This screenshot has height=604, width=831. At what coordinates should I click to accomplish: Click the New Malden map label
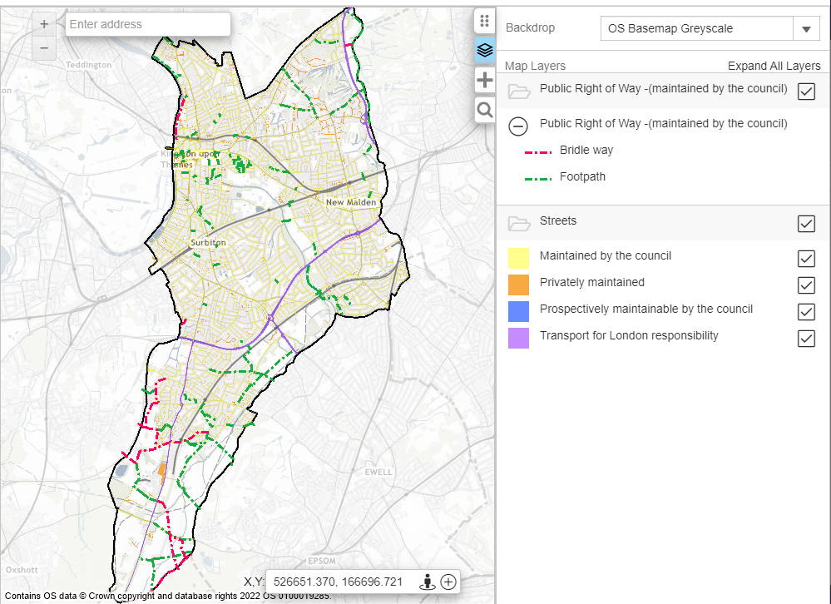coord(351,202)
